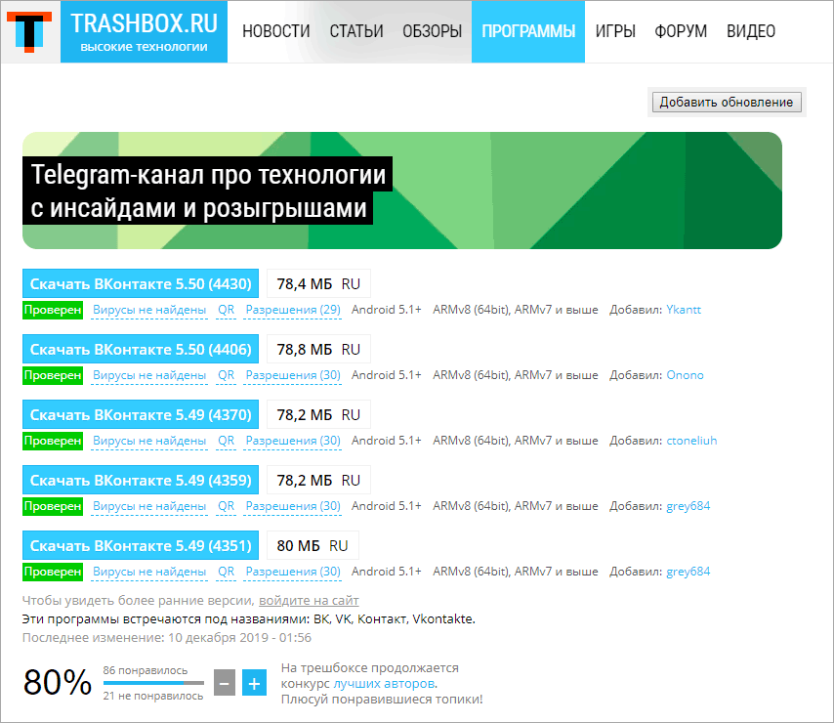Show QR code for build 4359
Viewport: 834px width, 723px height.
226,506
